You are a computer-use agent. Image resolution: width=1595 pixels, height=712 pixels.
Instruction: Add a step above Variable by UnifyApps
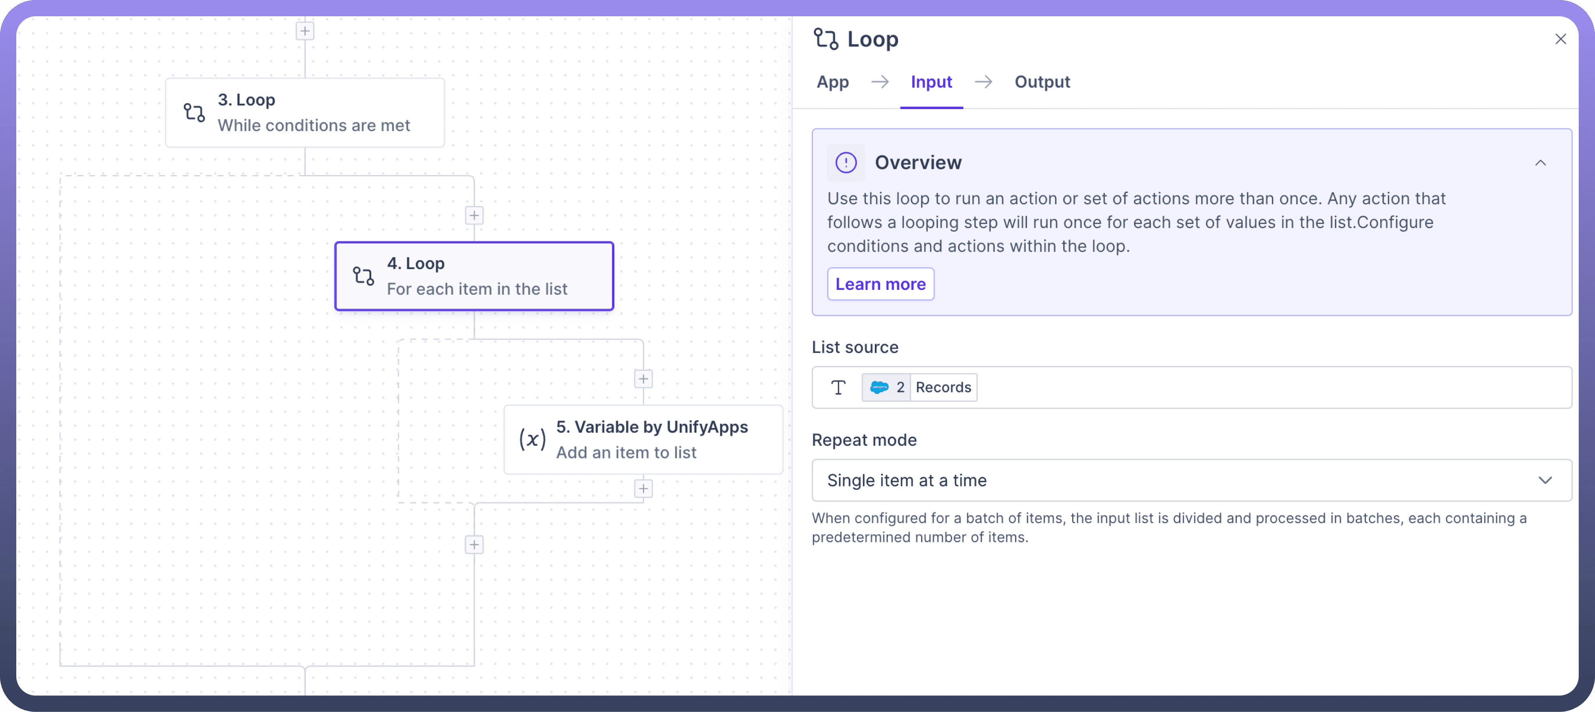click(x=643, y=379)
